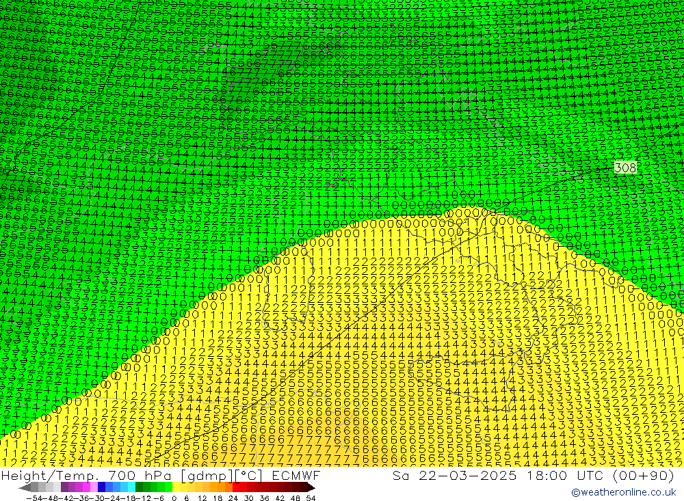Viewport: 684px width, 501px height.
Task: Pick the dark blue legend color segment
Action: coord(102,487)
